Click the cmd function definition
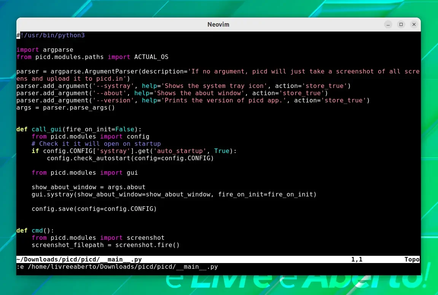 35,231
